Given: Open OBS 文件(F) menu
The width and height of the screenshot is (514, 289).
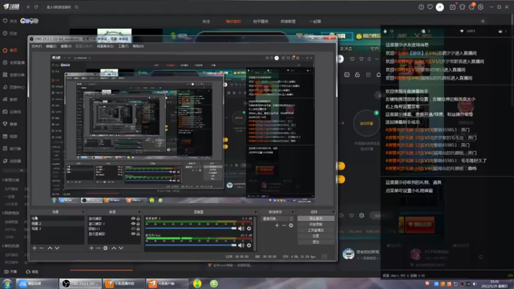Looking at the screenshot, I should (37, 46).
